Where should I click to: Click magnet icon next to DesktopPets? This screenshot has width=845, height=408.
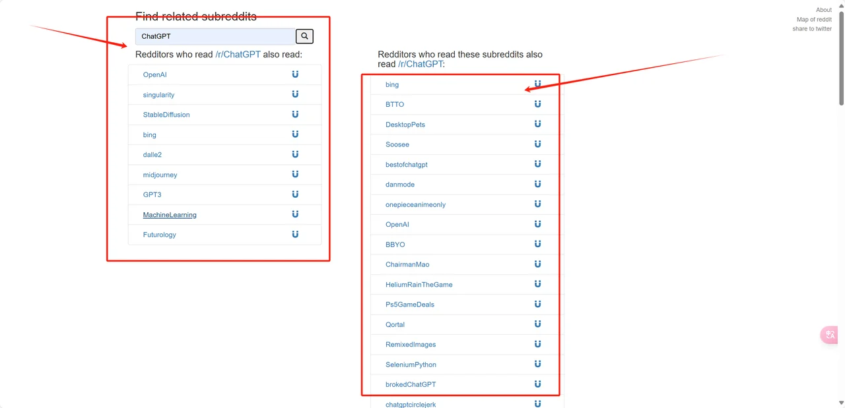point(537,124)
